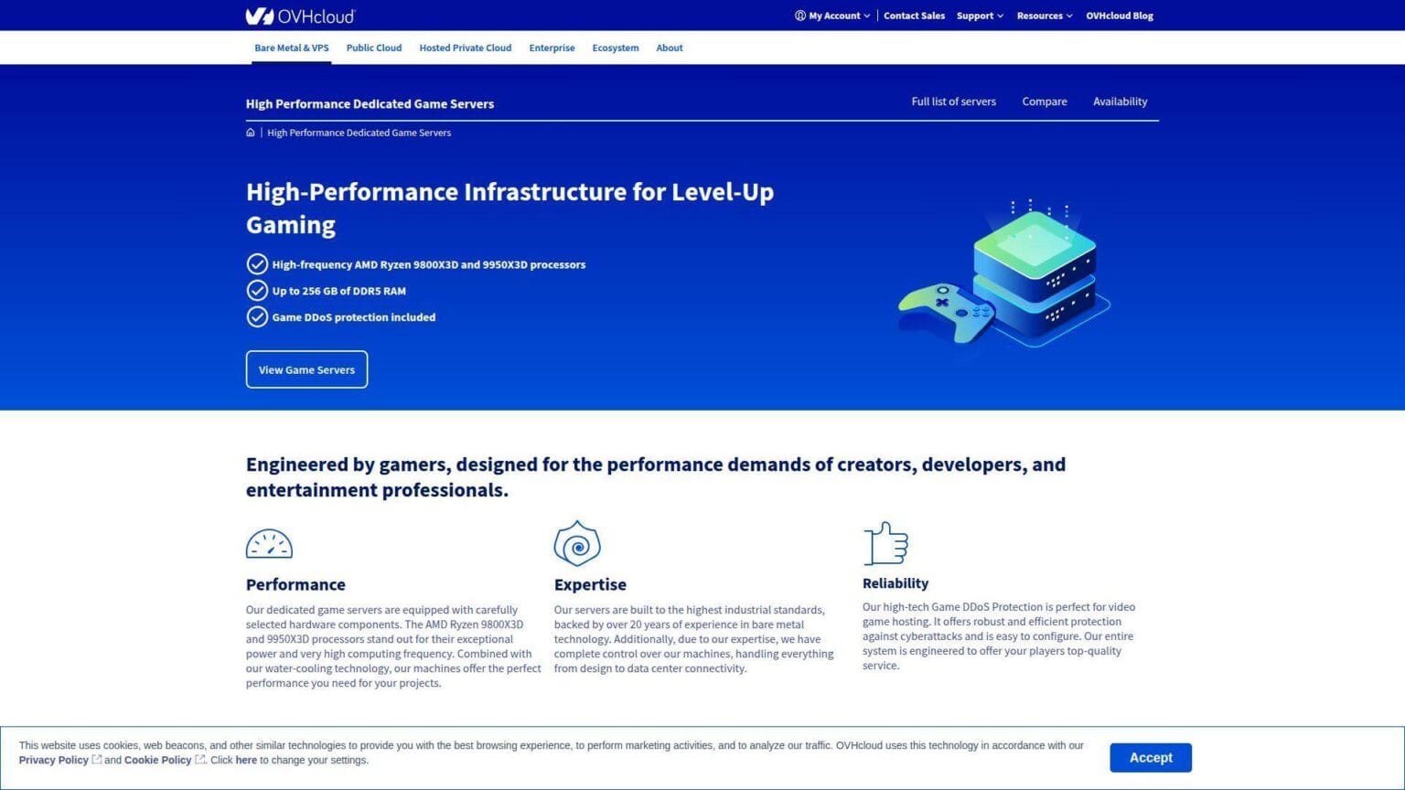Open Full list of servers
The height and width of the screenshot is (790, 1405).
pos(953,101)
